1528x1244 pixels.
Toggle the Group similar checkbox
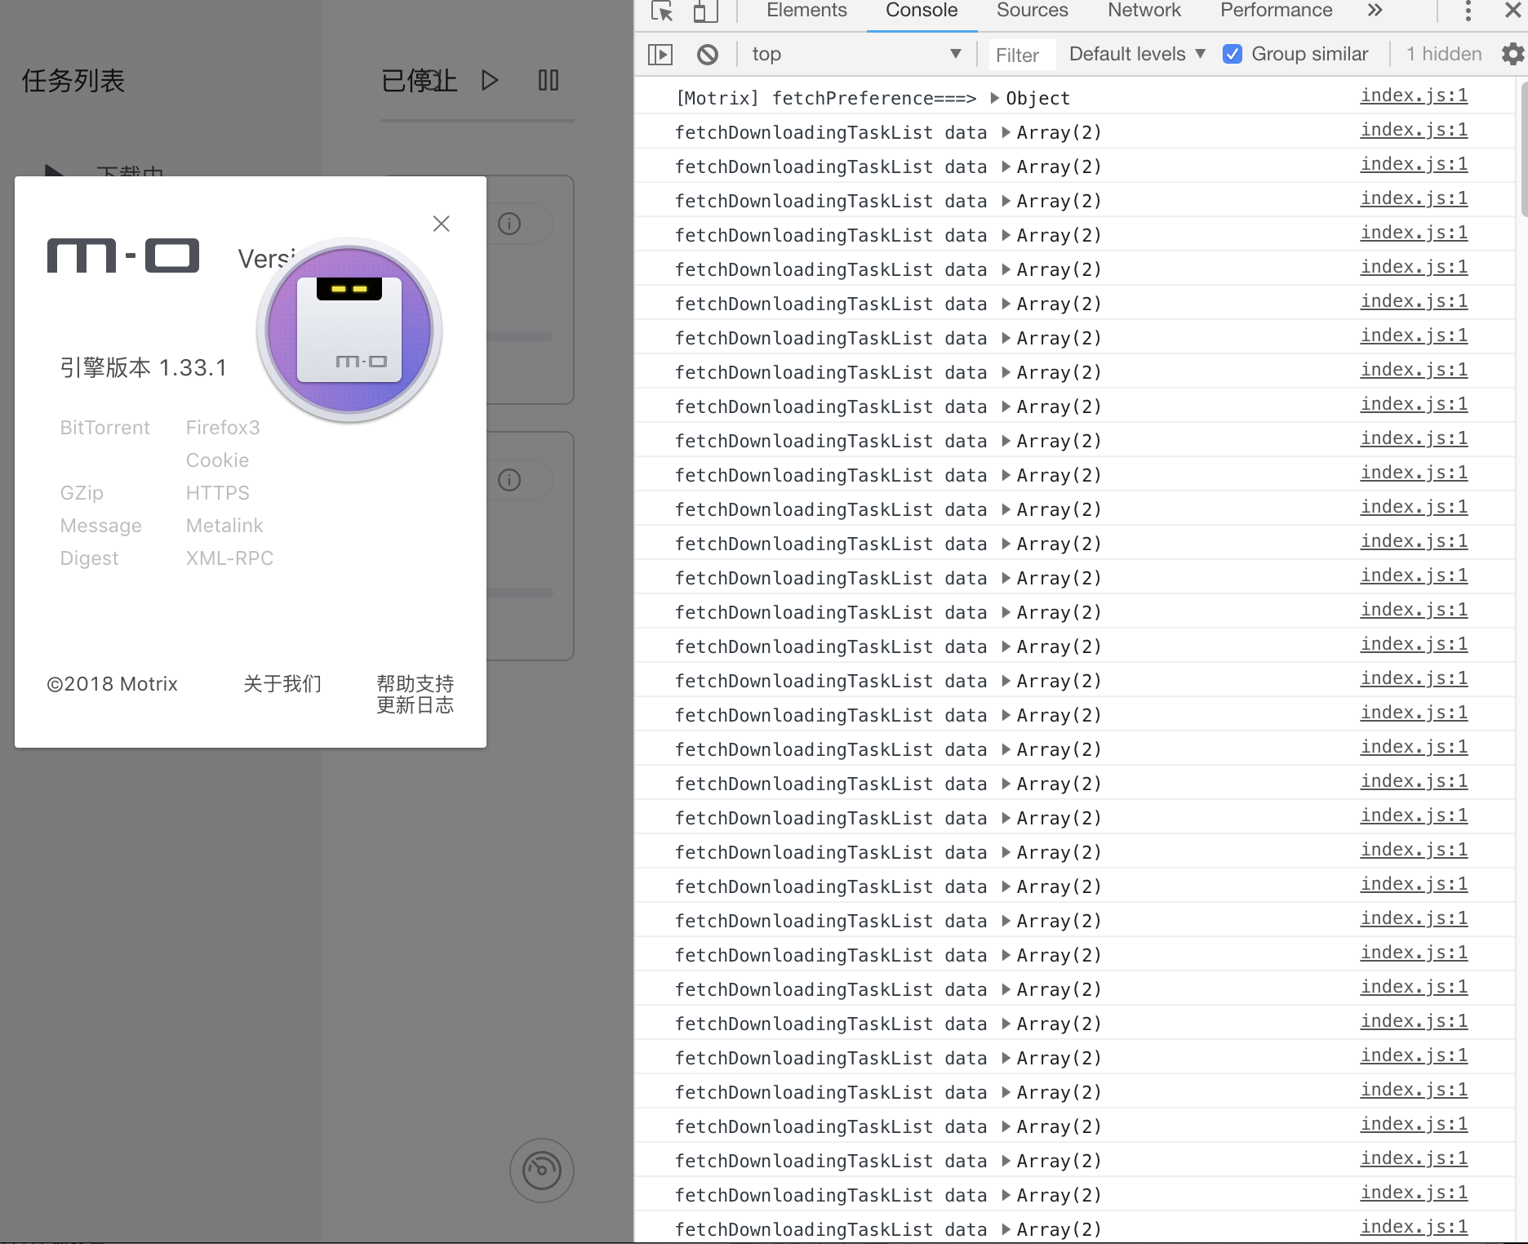(1233, 54)
